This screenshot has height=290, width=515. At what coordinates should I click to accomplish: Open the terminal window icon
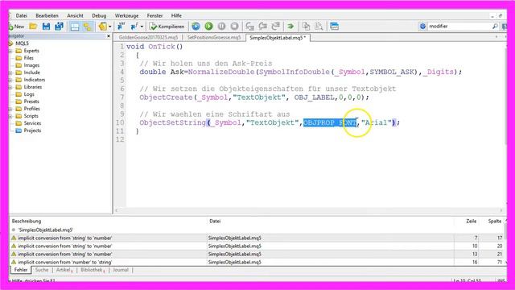335,27
